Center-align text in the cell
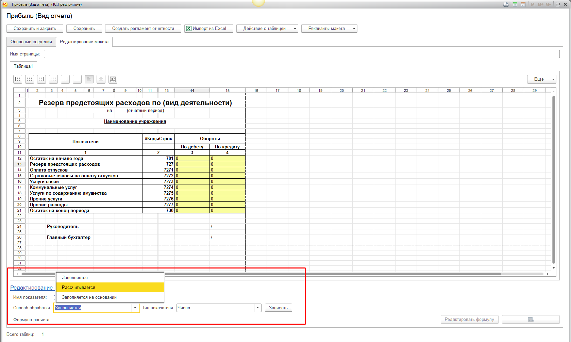571x342 pixels. pos(101,79)
